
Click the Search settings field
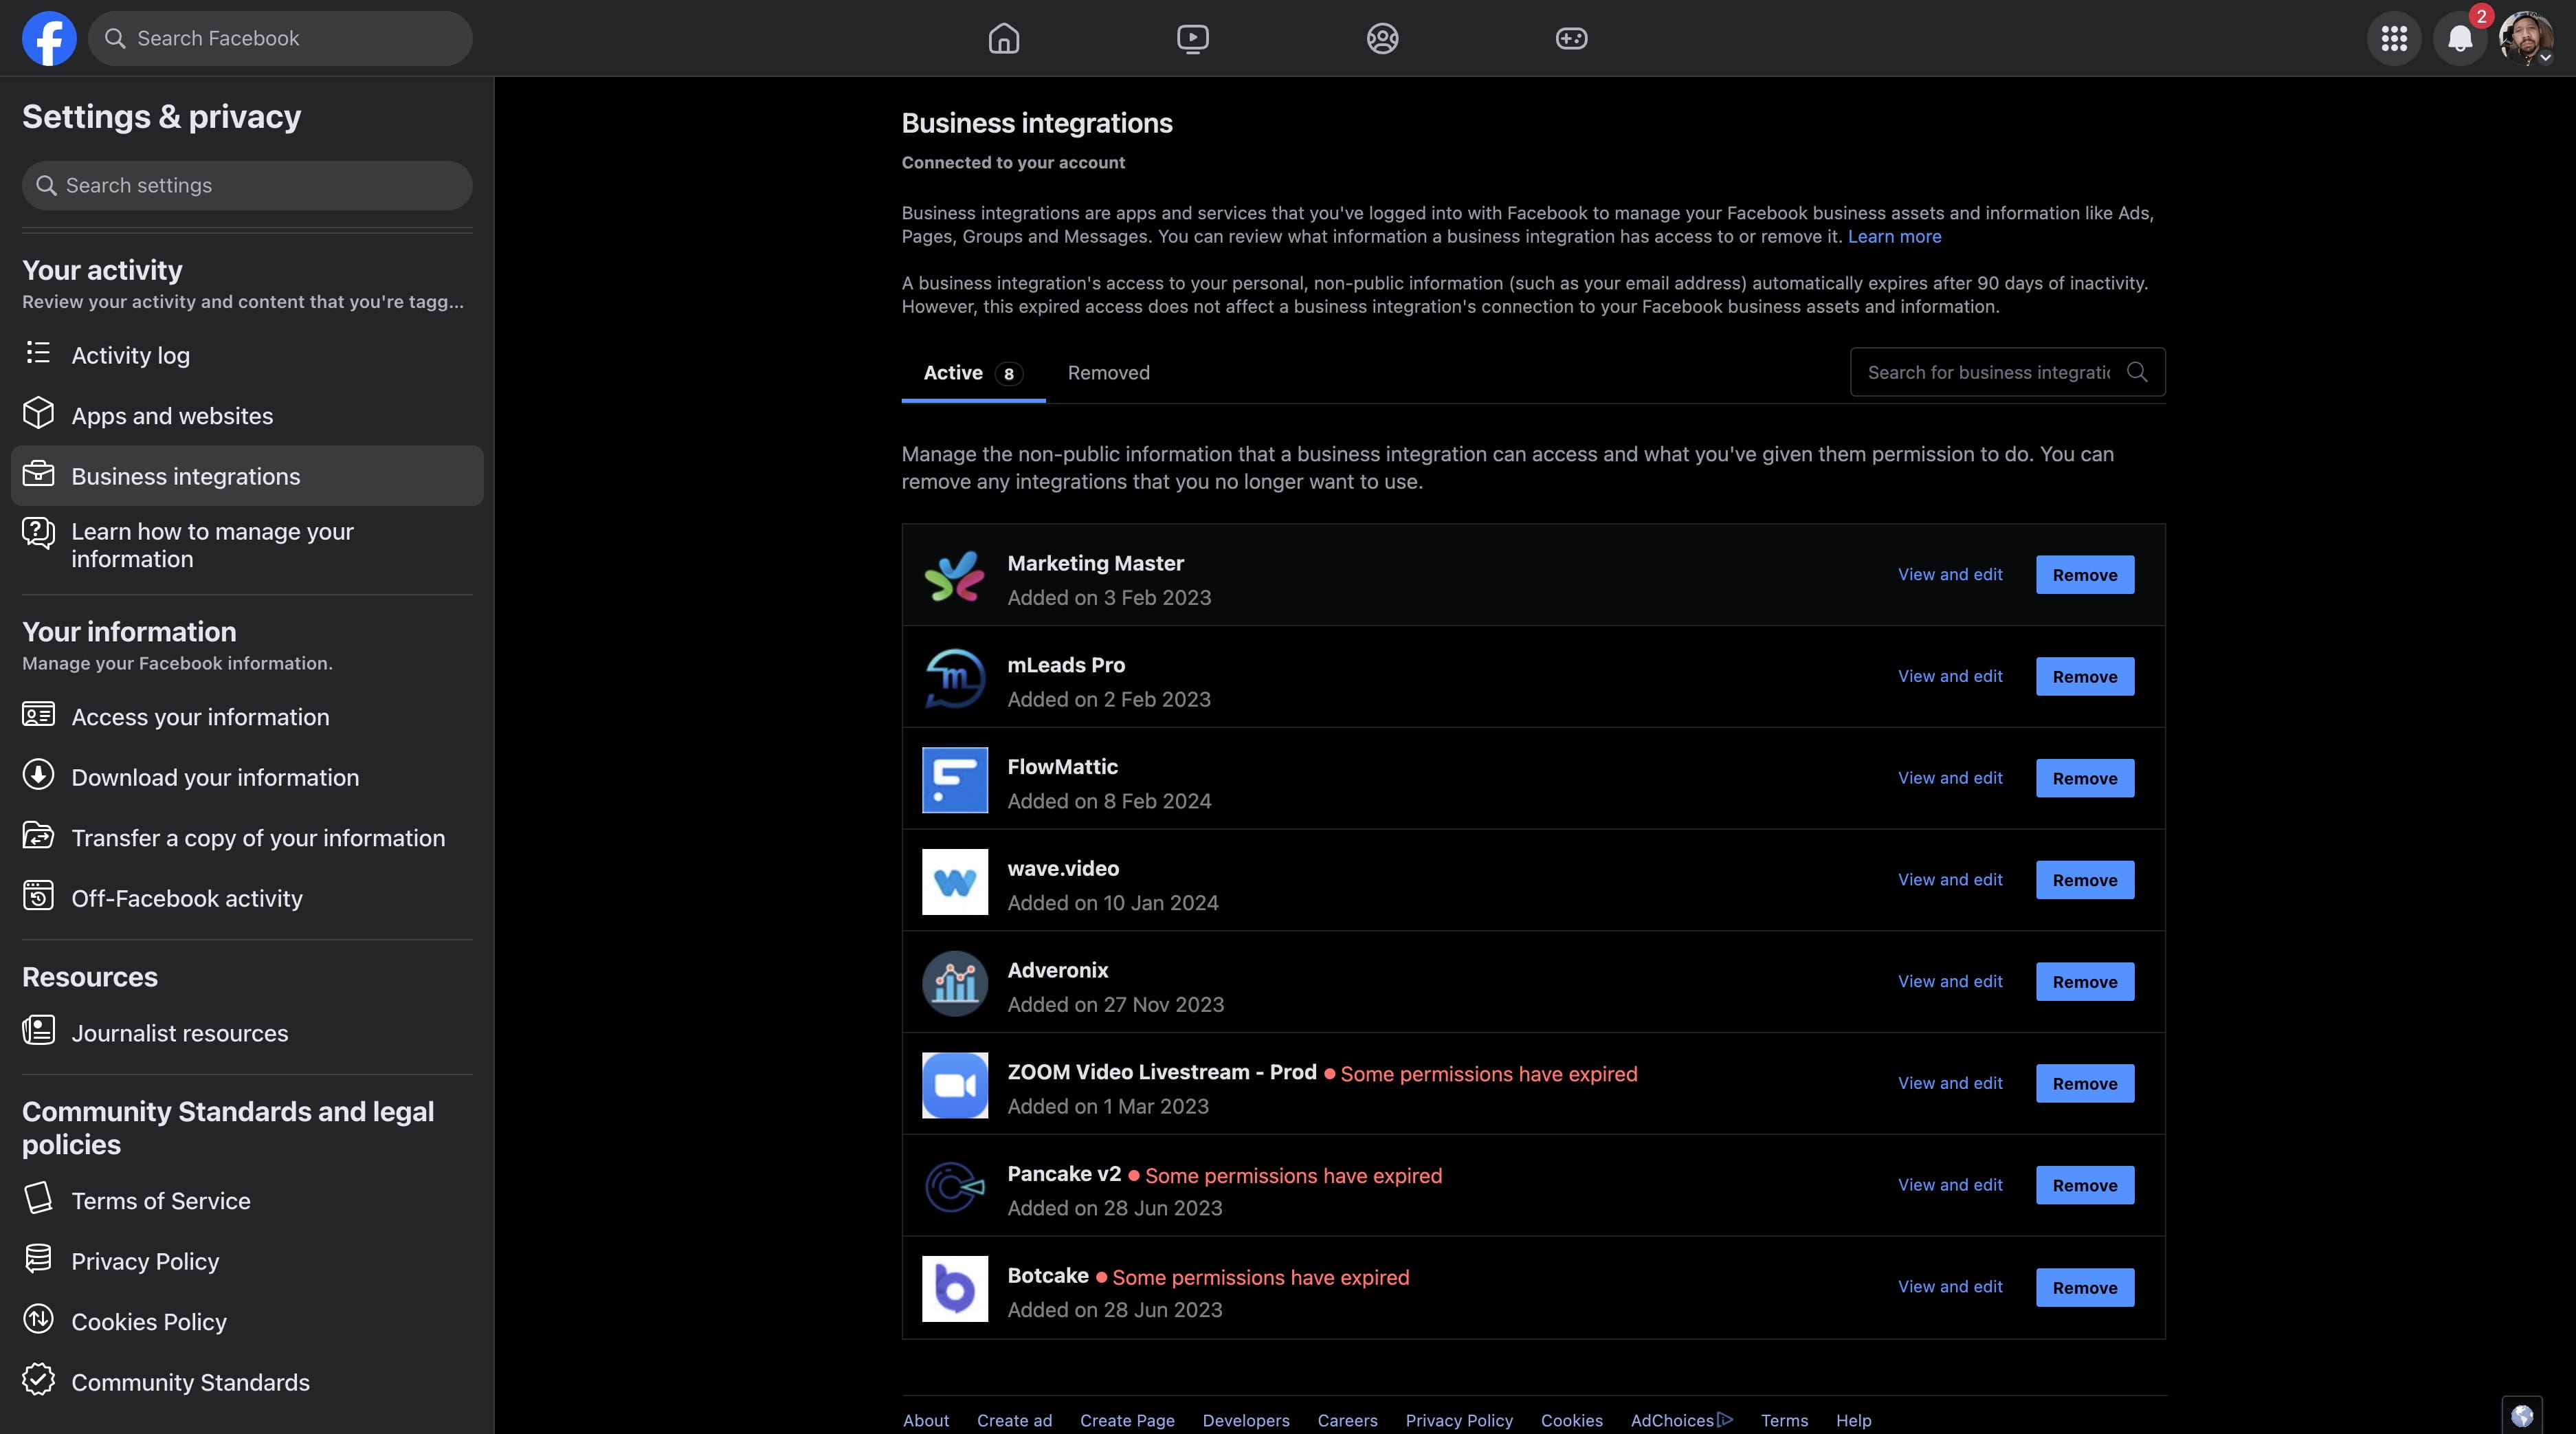[x=247, y=185]
